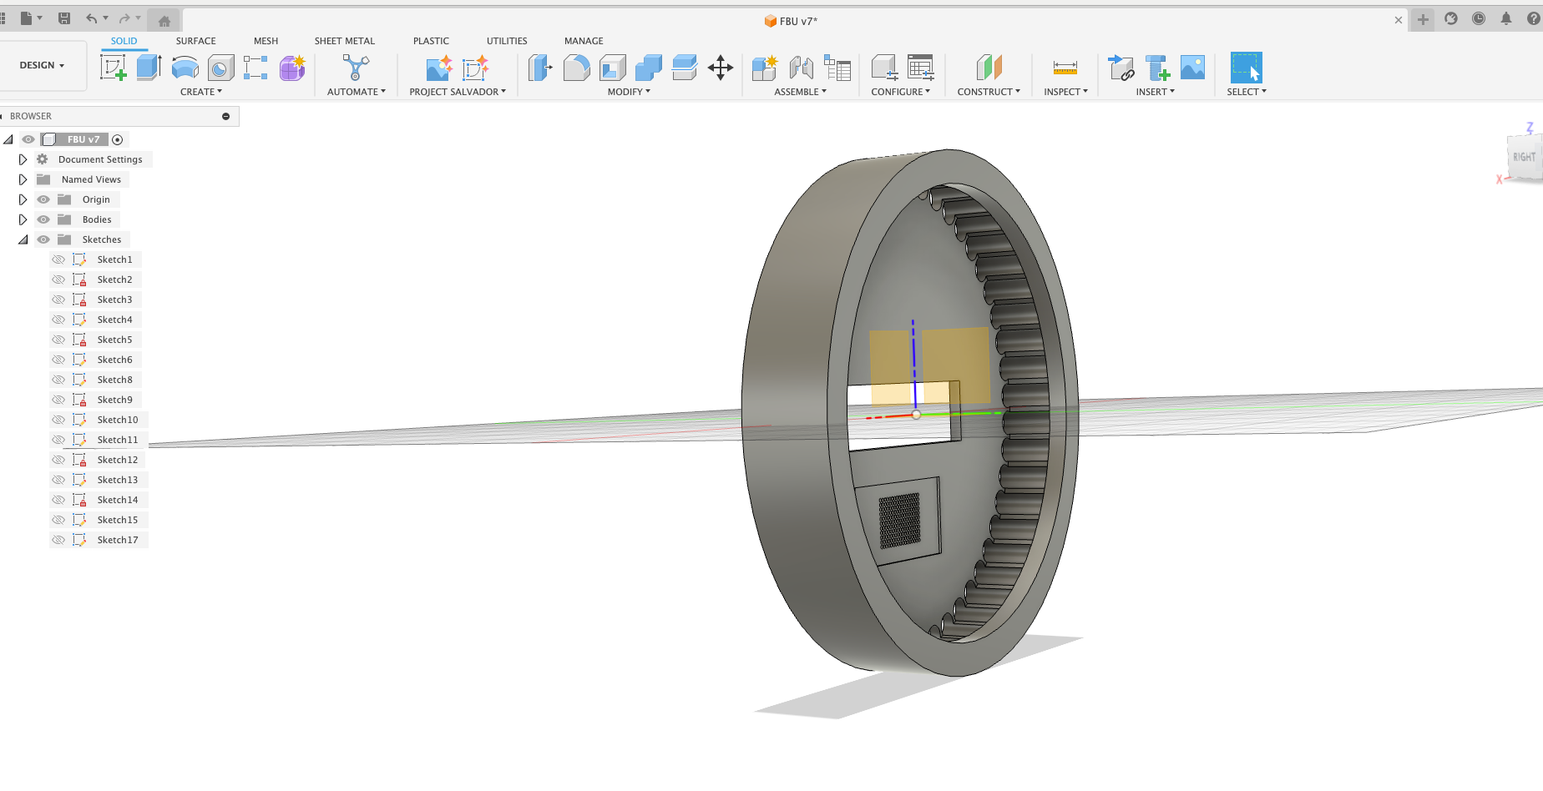Switch to the MESH tab
This screenshot has width=1543, height=791.
click(266, 41)
